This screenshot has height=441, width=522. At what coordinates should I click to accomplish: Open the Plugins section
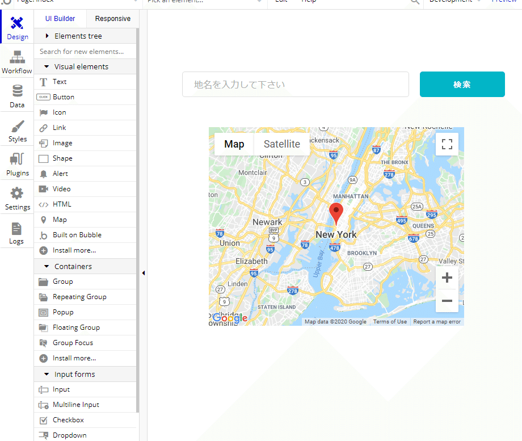[18, 165]
